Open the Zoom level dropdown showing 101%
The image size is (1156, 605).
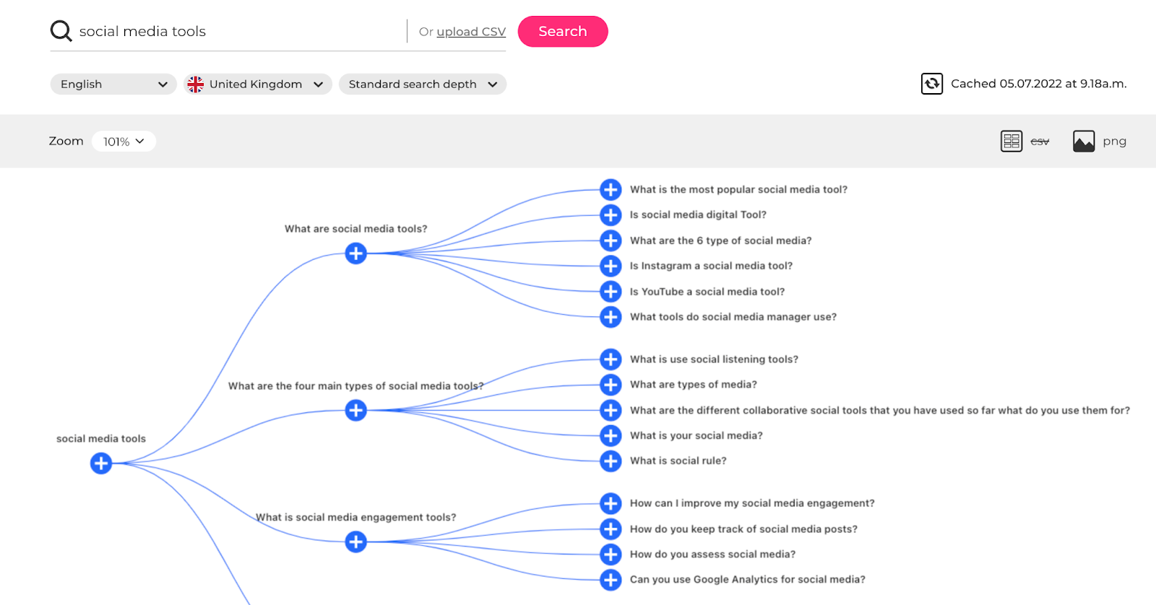pyautogui.click(x=124, y=141)
